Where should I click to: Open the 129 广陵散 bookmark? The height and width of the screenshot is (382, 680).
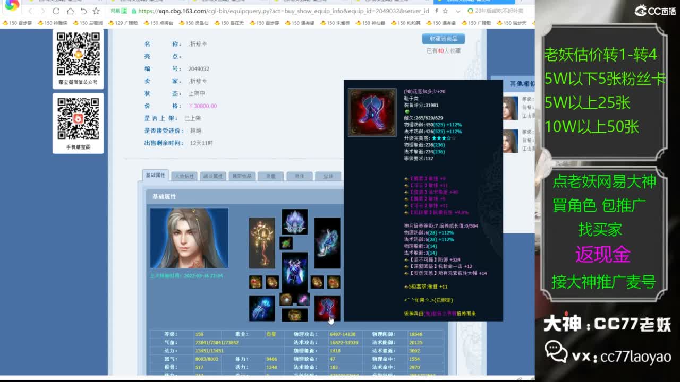pyautogui.click(x=123, y=23)
